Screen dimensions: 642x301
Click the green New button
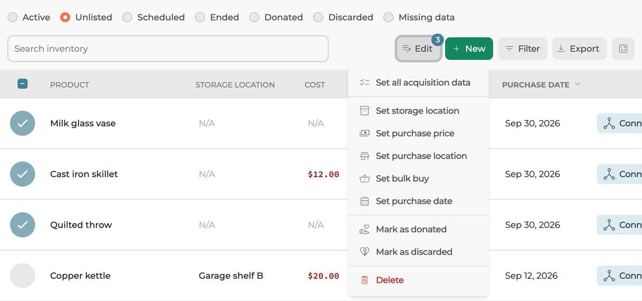tap(469, 49)
